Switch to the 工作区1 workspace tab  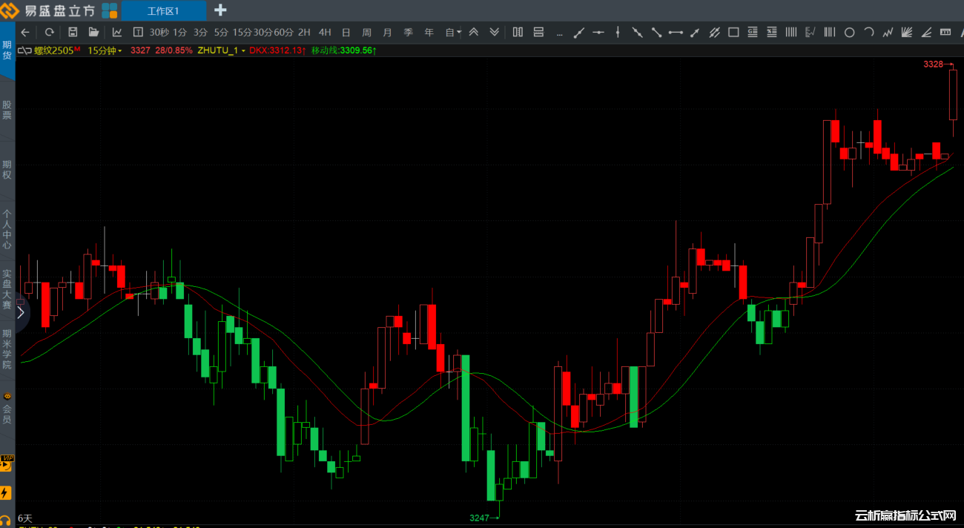coord(163,10)
